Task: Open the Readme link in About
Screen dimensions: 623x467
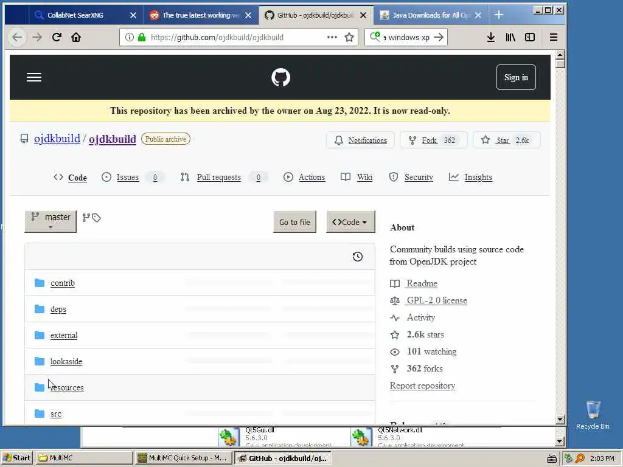Action: [x=422, y=283]
